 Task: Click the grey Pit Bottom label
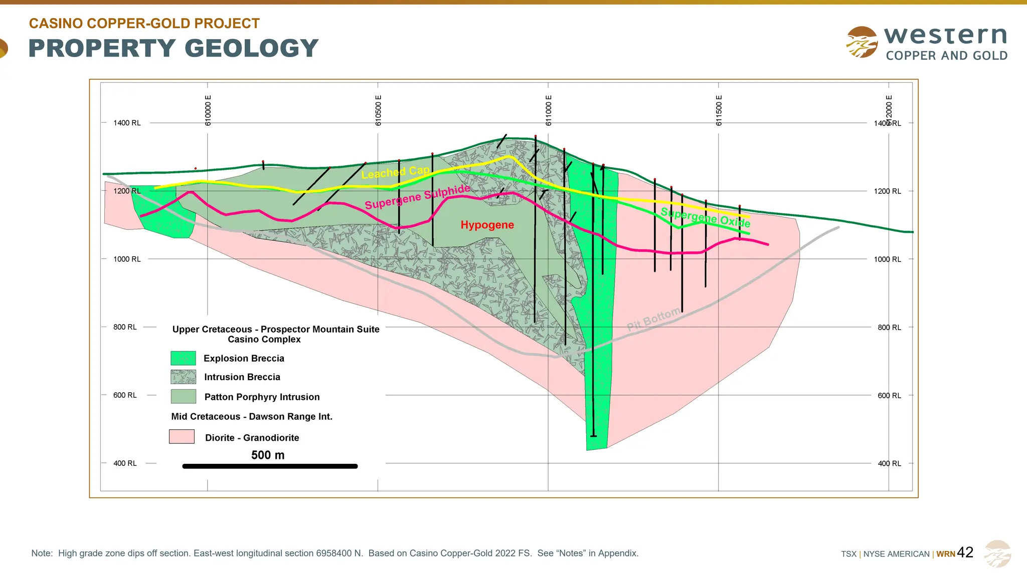[x=653, y=319]
